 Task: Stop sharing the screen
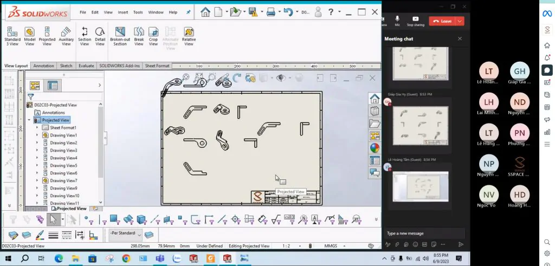(x=415, y=21)
